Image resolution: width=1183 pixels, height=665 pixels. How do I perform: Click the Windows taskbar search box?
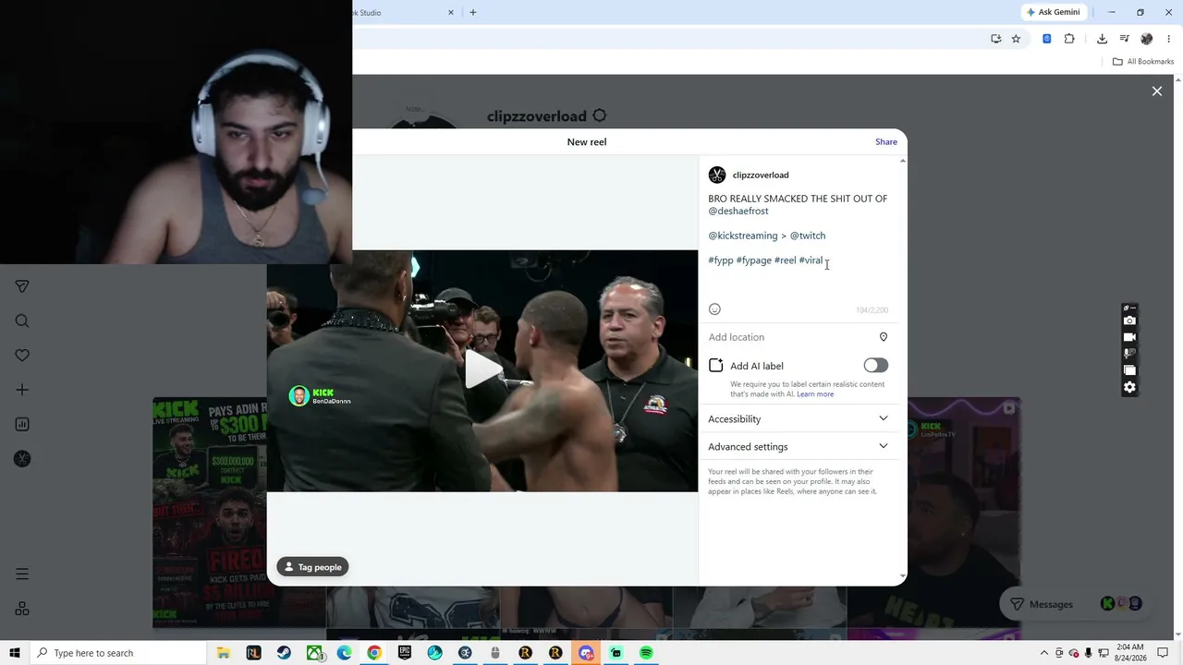point(118,653)
